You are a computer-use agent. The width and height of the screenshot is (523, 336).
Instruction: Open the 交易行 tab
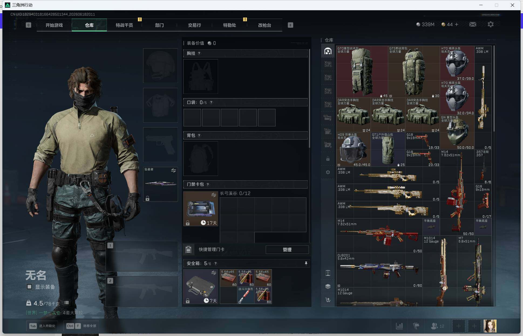pyautogui.click(x=194, y=25)
